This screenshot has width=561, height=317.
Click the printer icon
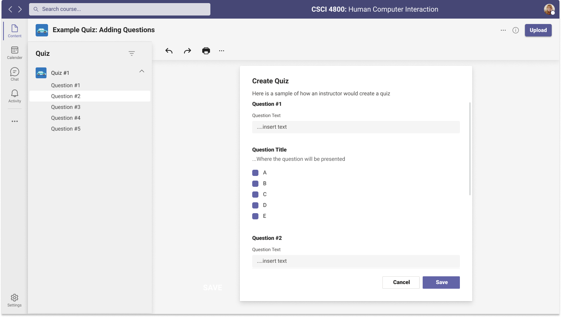[206, 51]
